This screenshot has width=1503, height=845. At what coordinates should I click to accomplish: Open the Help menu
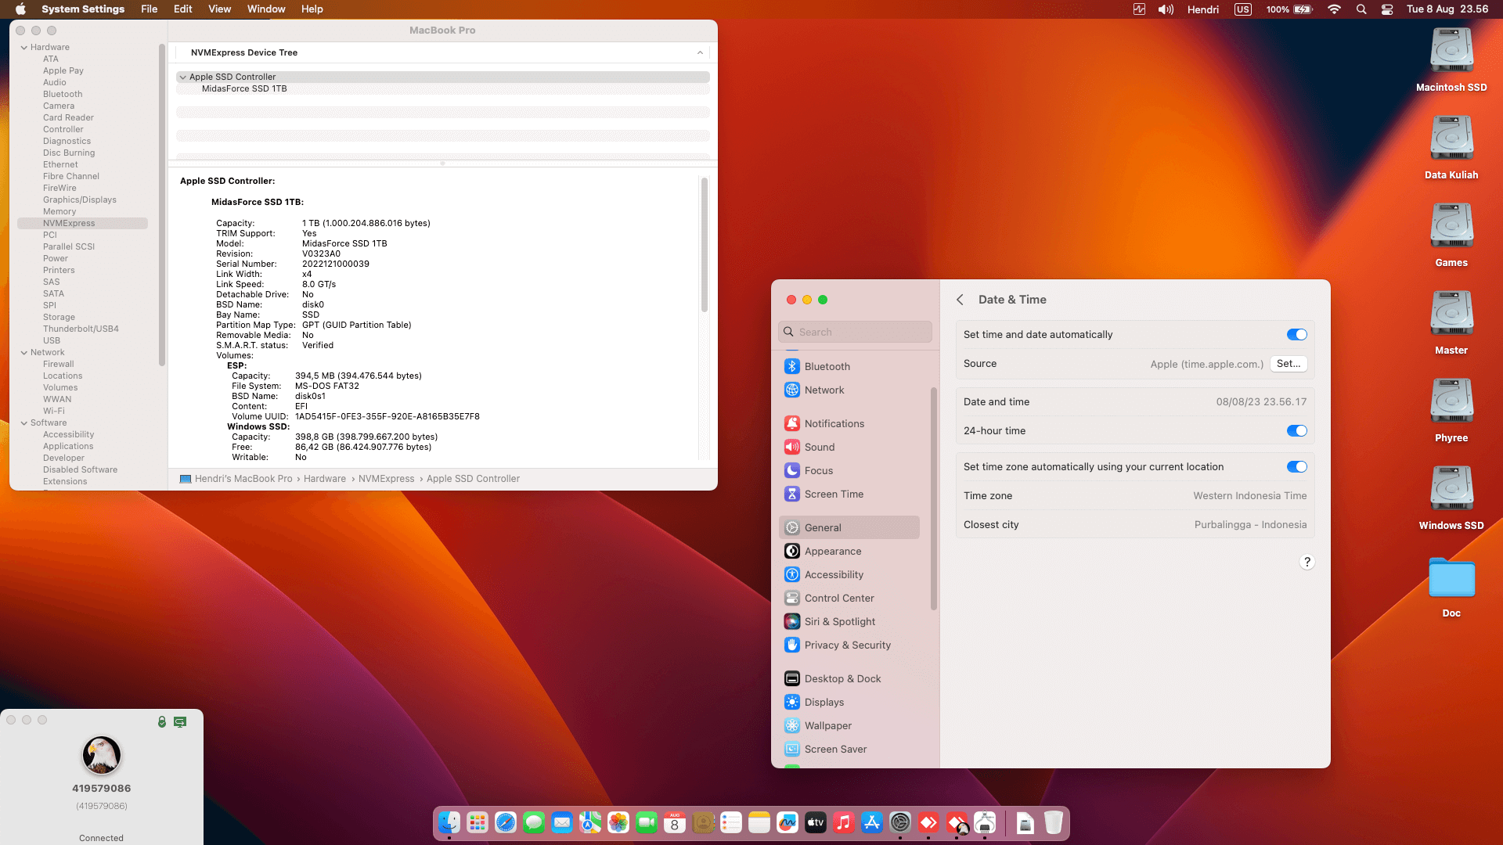(312, 9)
